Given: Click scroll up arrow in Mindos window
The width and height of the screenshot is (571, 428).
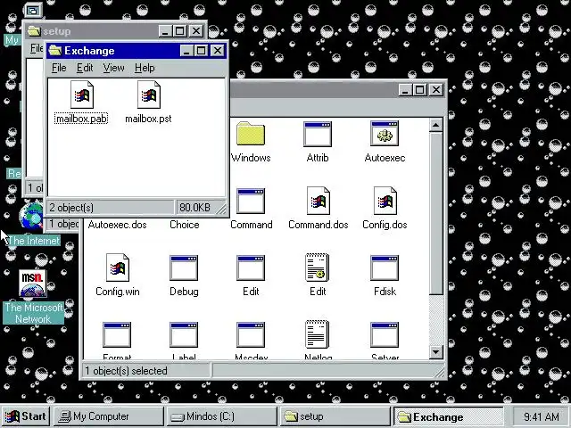Looking at the screenshot, I should click(x=436, y=125).
